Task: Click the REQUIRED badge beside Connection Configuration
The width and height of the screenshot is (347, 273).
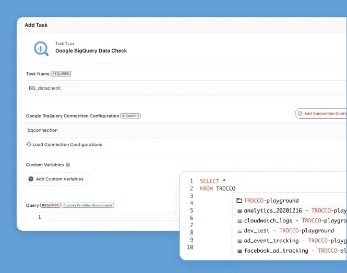Action: (x=130, y=116)
